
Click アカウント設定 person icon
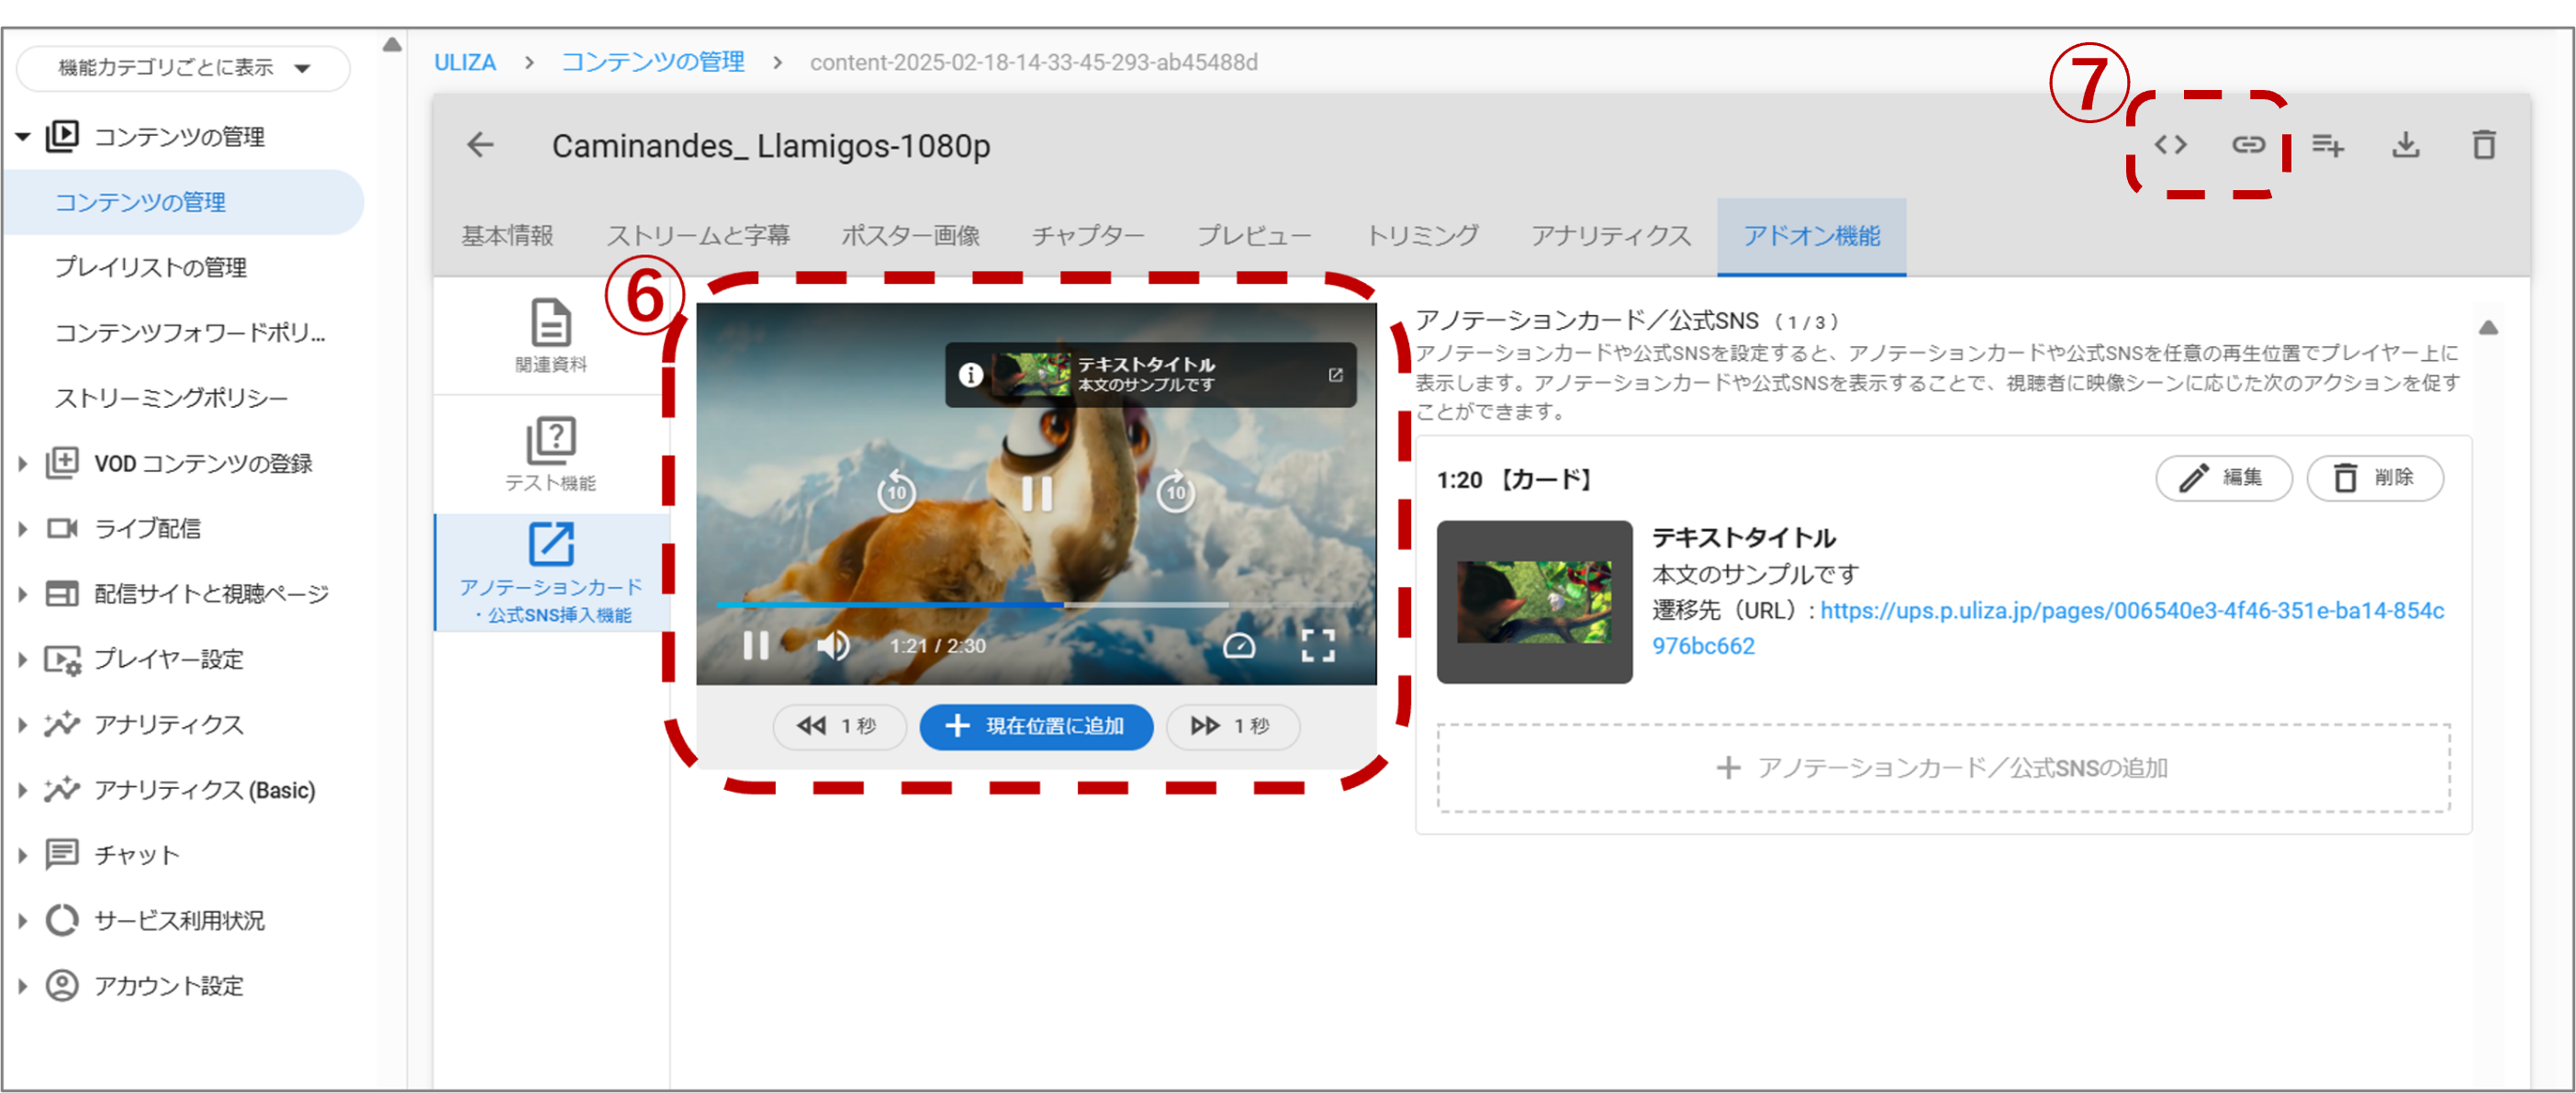coord(62,986)
